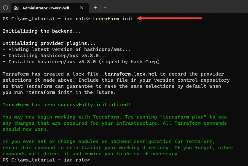This screenshot has width=248, height=166.
Task: Click the 'rerun this command to reinitialize' line
Action: [118, 148]
